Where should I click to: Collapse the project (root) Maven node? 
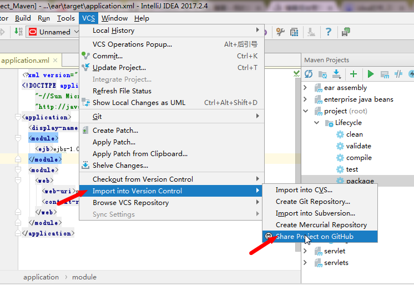[305, 111]
